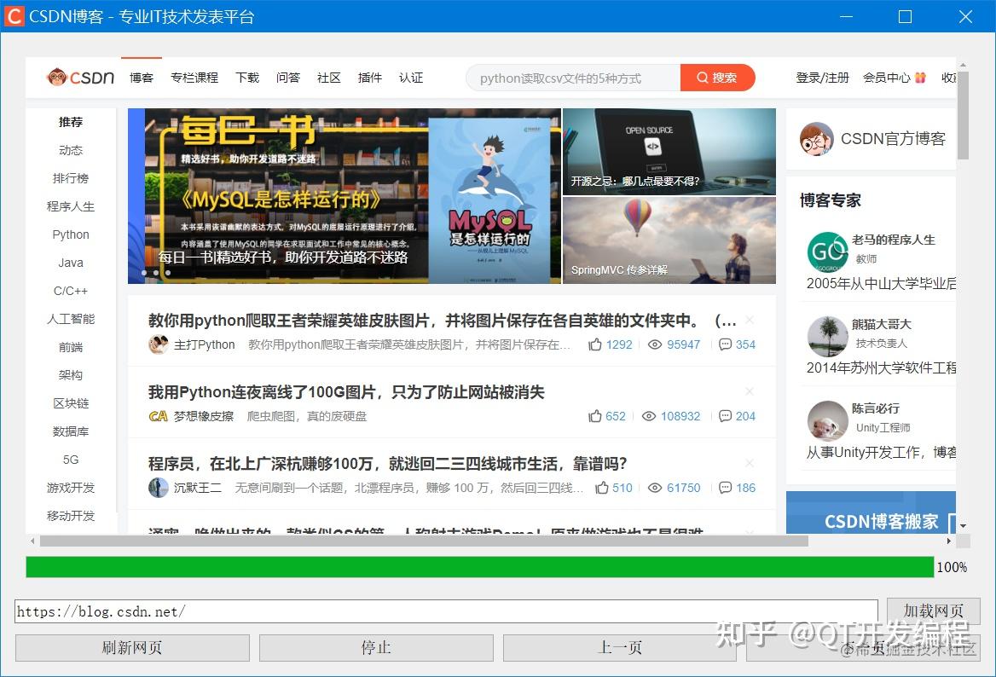Screen dimensions: 996x677
Task: Click the right arrow of the horizontal scrollbar
Action: click(949, 541)
